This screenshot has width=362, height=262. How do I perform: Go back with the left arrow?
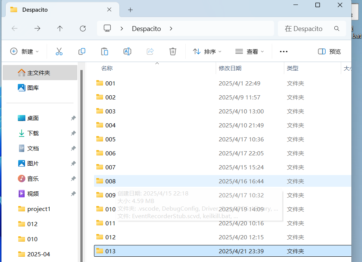[x=14, y=29]
